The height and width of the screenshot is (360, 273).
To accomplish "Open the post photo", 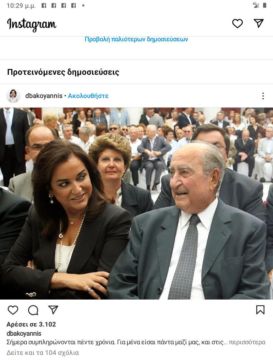I will click(x=136, y=204).
